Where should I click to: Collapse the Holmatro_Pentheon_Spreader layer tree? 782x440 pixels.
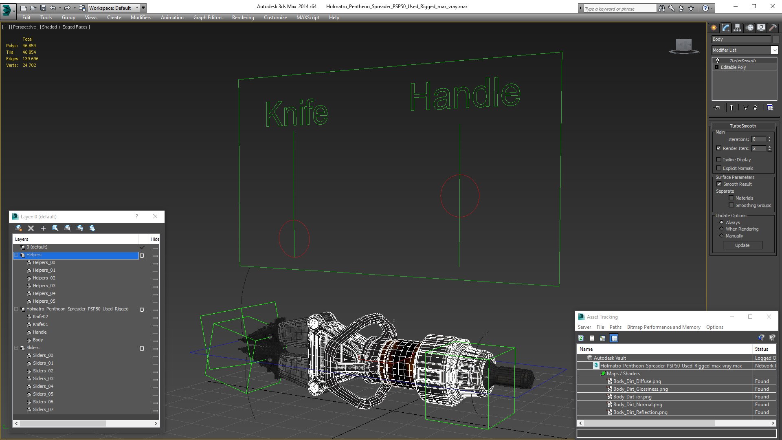tap(16, 309)
